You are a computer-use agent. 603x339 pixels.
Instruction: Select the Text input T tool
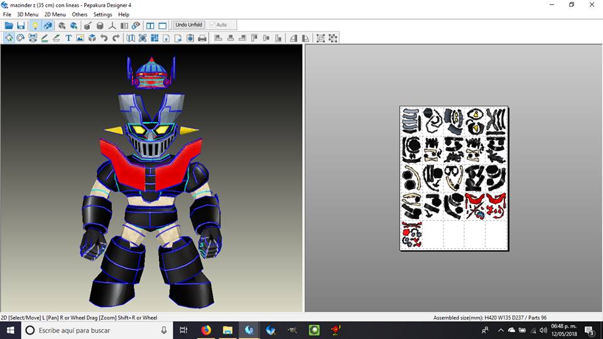(68, 38)
